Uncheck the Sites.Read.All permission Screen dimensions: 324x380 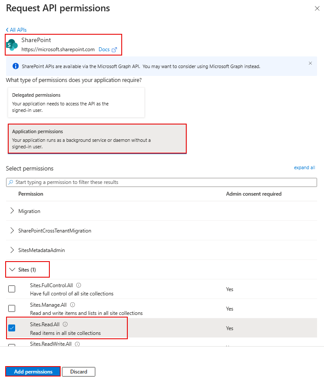12,328
